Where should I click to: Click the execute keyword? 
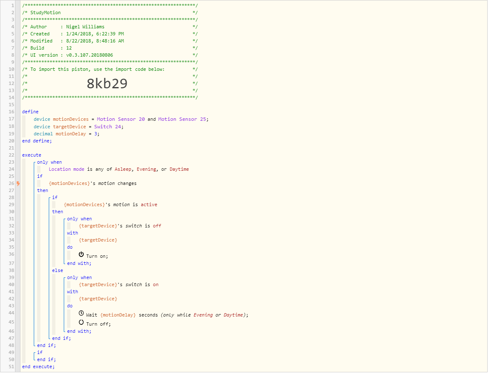[x=32, y=155]
